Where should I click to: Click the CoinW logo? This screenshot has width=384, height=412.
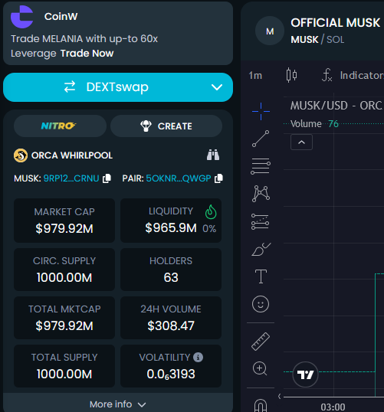(22, 17)
